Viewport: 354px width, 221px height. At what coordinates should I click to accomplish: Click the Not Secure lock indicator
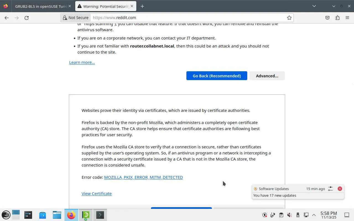(76, 18)
